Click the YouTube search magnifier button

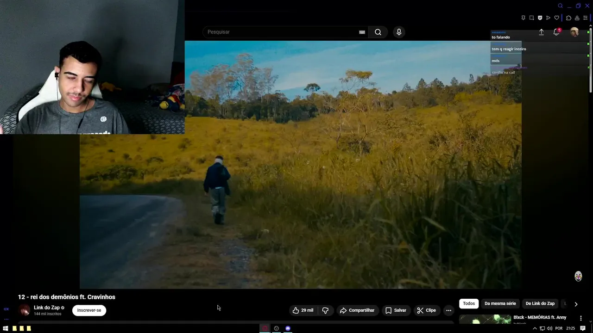[378, 32]
